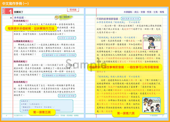Click the blue 範文見第 12 至 13 頁 box
170x122 pixels.
click(x=131, y=19)
